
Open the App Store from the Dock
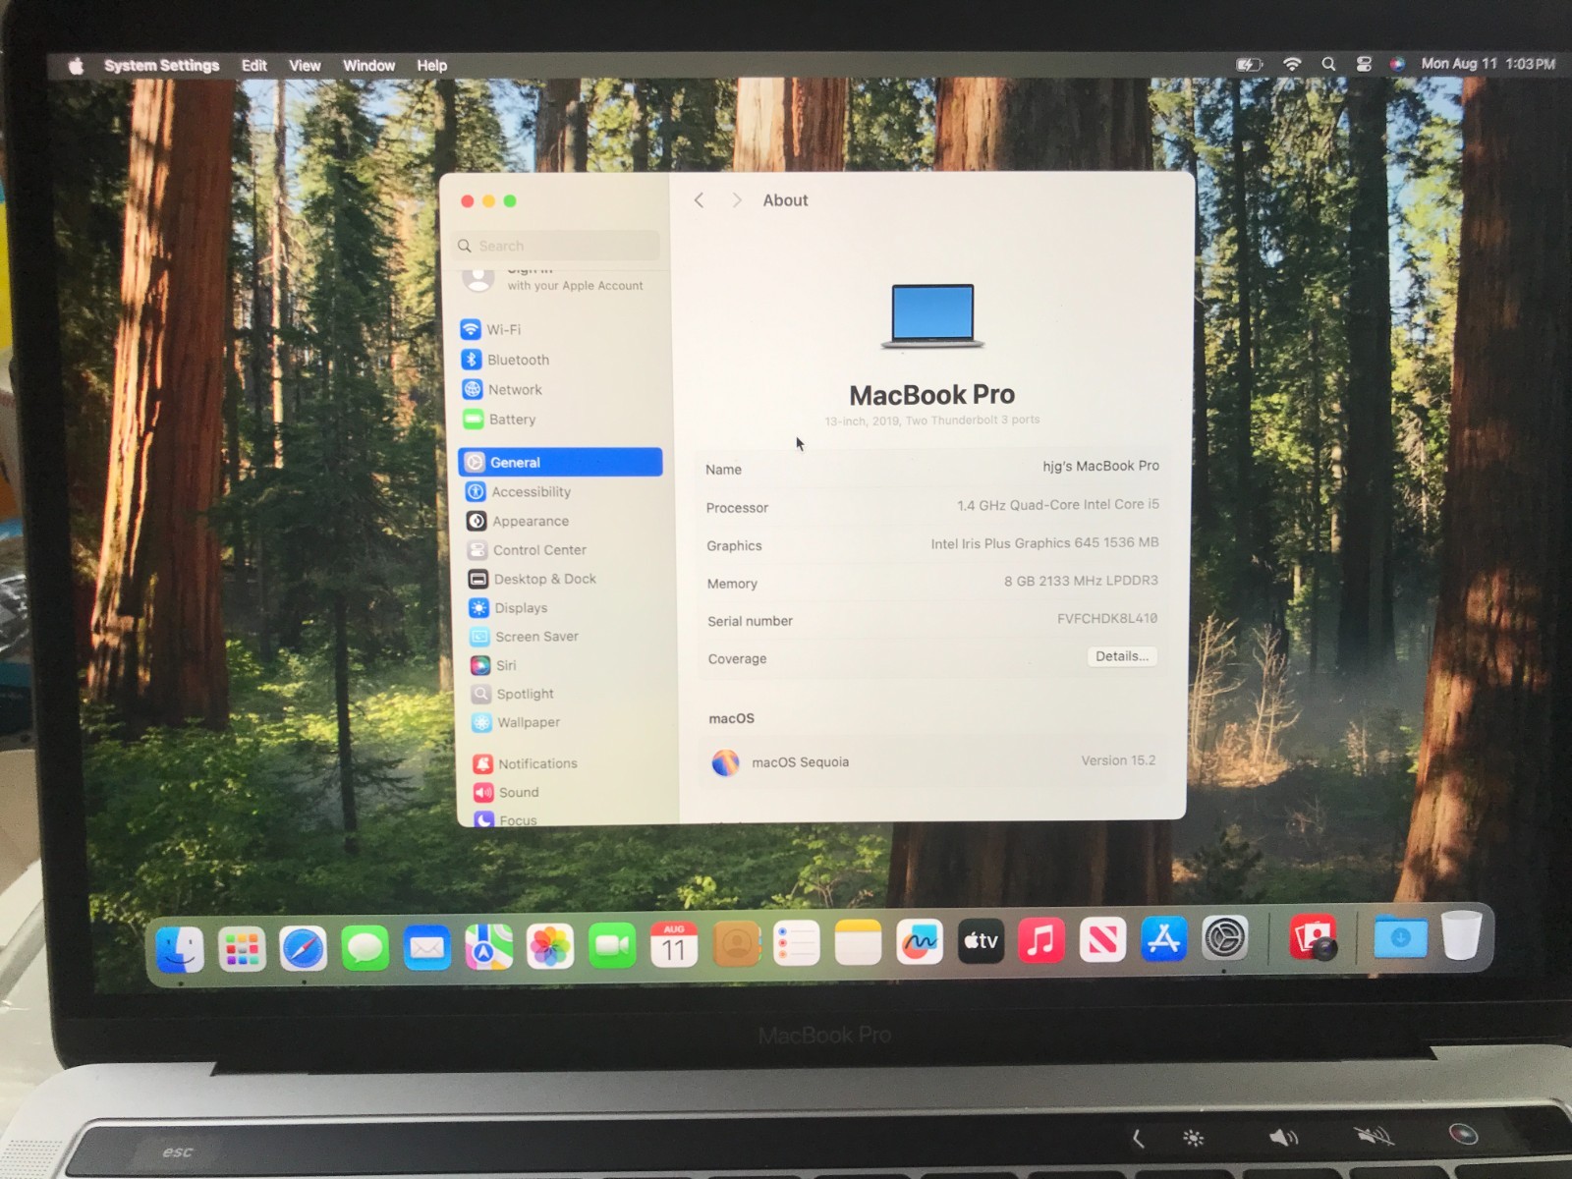coord(1162,941)
